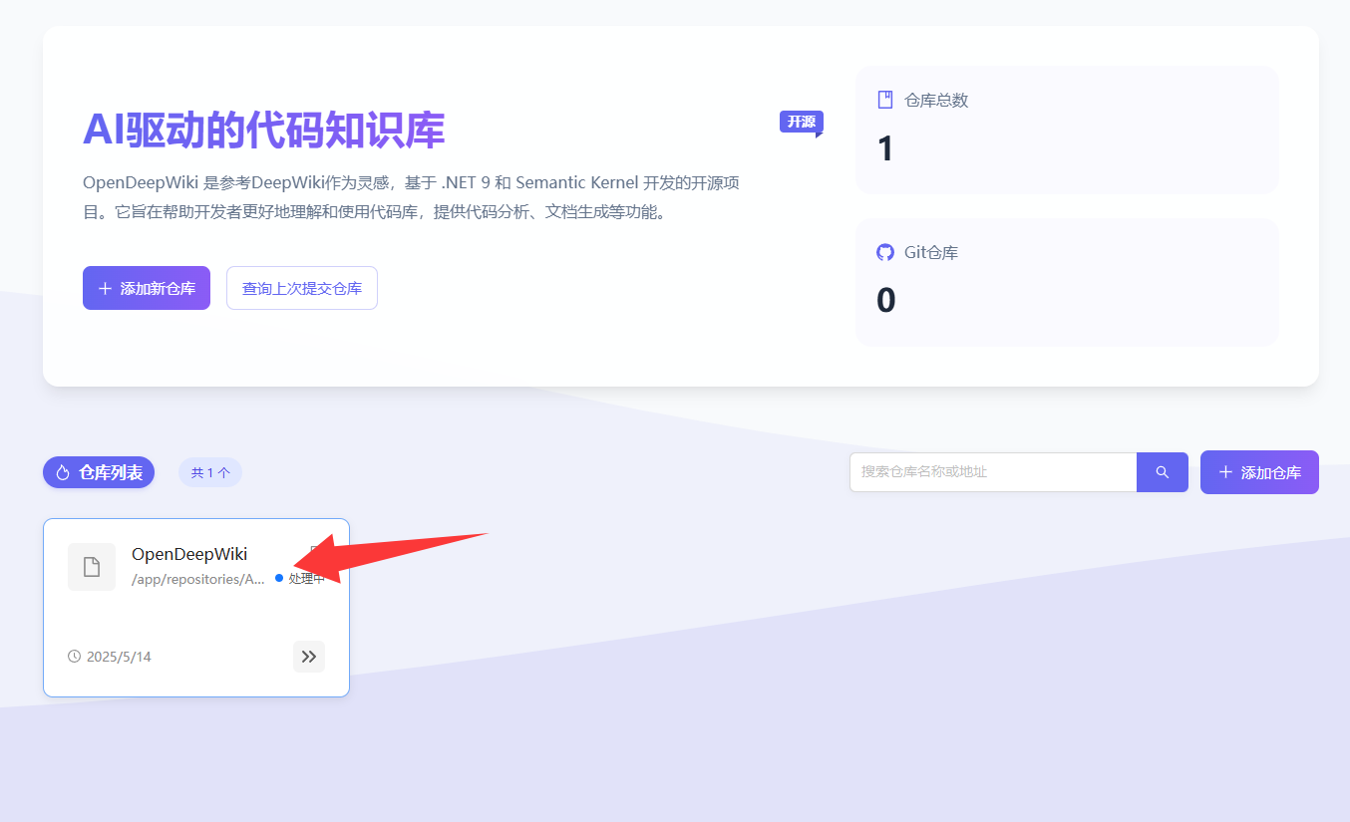The height and width of the screenshot is (822, 1350).
Task: Click the magnifier search button
Action: [1162, 472]
